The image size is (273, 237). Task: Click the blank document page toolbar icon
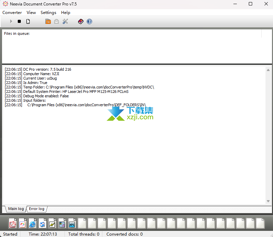(x=28, y=22)
